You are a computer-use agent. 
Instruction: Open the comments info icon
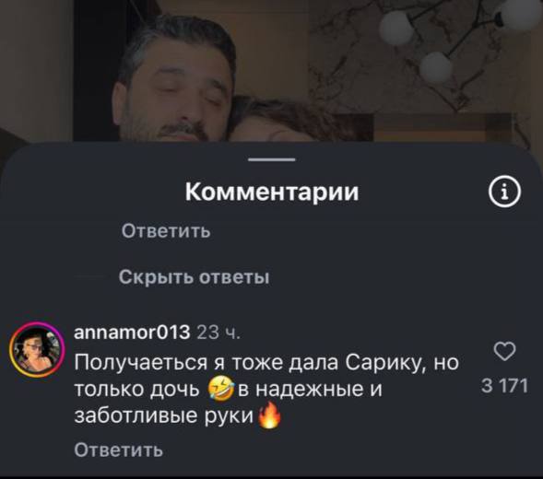(504, 192)
